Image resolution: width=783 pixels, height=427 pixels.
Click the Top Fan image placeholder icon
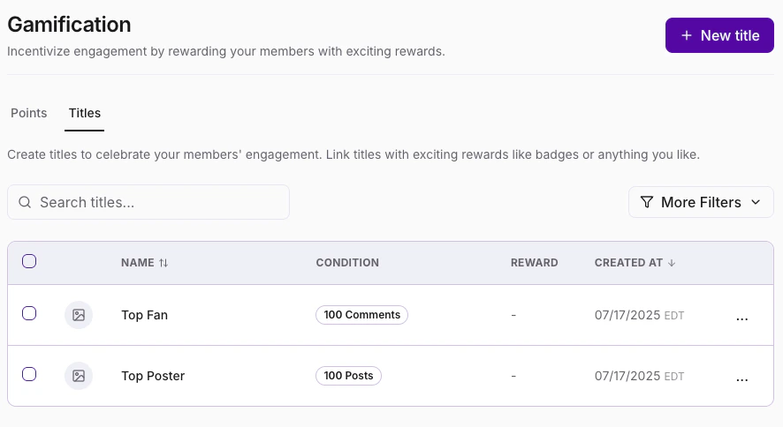79,315
